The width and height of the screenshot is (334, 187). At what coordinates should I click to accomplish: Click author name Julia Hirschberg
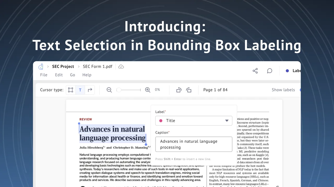(x=91, y=148)
